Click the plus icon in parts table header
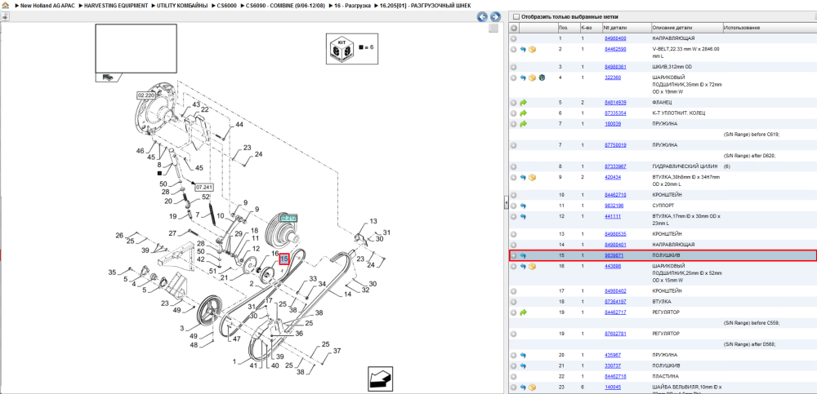Image resolution: width=817 pixels, height=394 pixels. coord(514,28)
